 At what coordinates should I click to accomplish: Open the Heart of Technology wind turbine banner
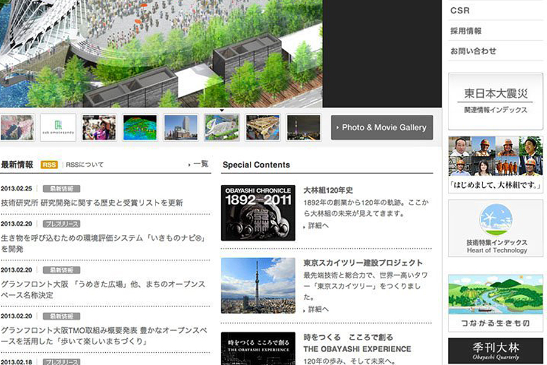(495, 228)
